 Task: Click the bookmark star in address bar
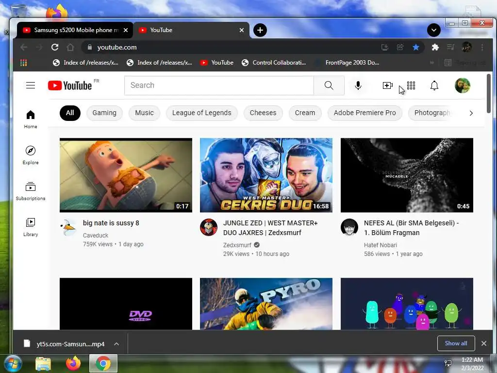click(416, 47)
